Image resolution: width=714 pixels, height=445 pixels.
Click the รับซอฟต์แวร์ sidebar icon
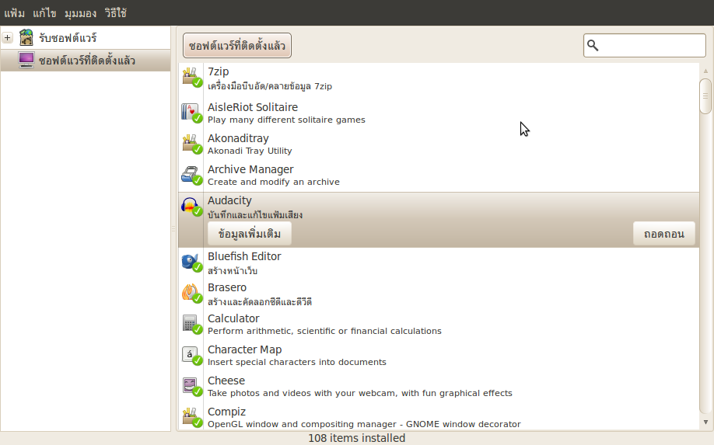26,37
